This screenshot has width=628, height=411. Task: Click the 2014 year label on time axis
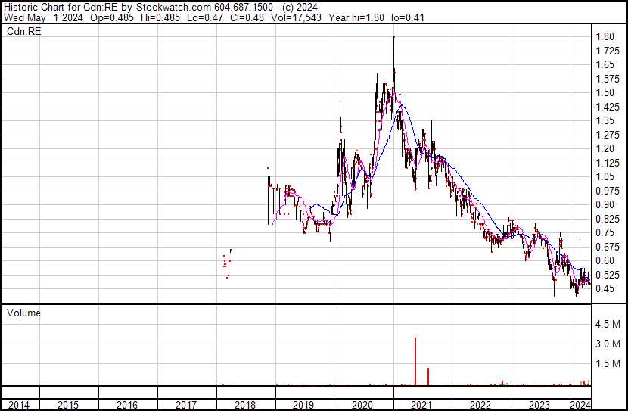click(19, 405)
